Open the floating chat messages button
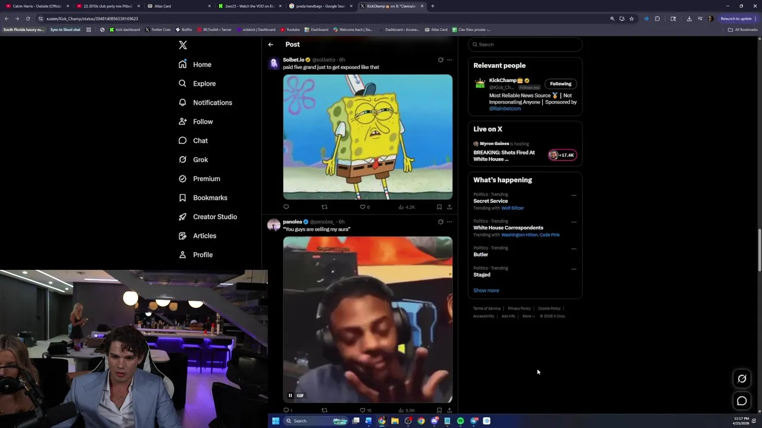The width and height of the screenshot is (762, 428). click(742, 401)
